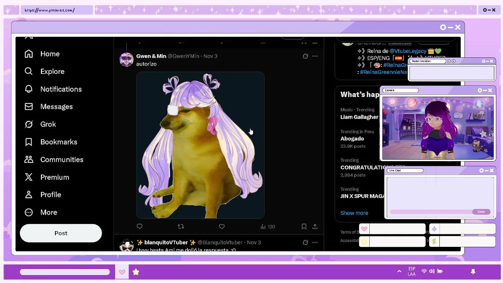
Task: Click the taskbar search bar
Action: [x=65, y=272]
